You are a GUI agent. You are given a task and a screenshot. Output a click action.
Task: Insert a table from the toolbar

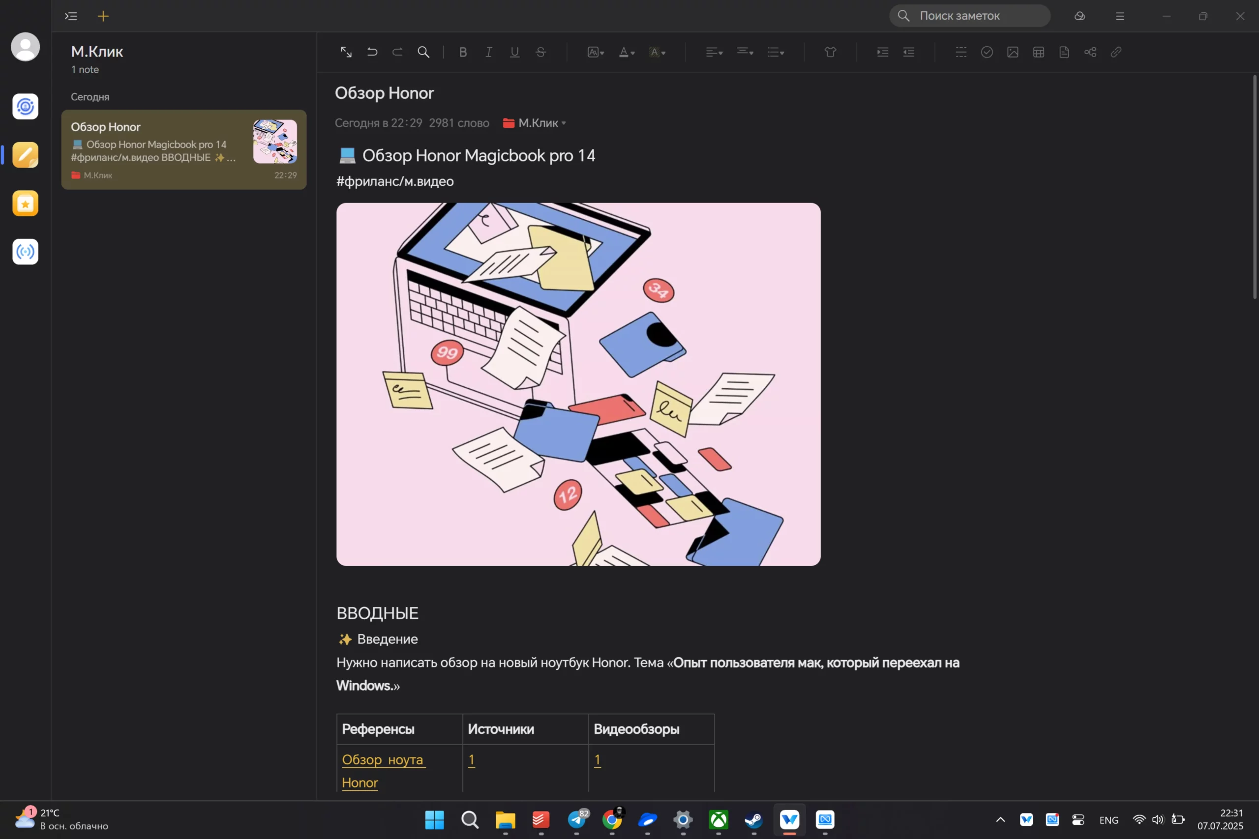coord(1039,52)
